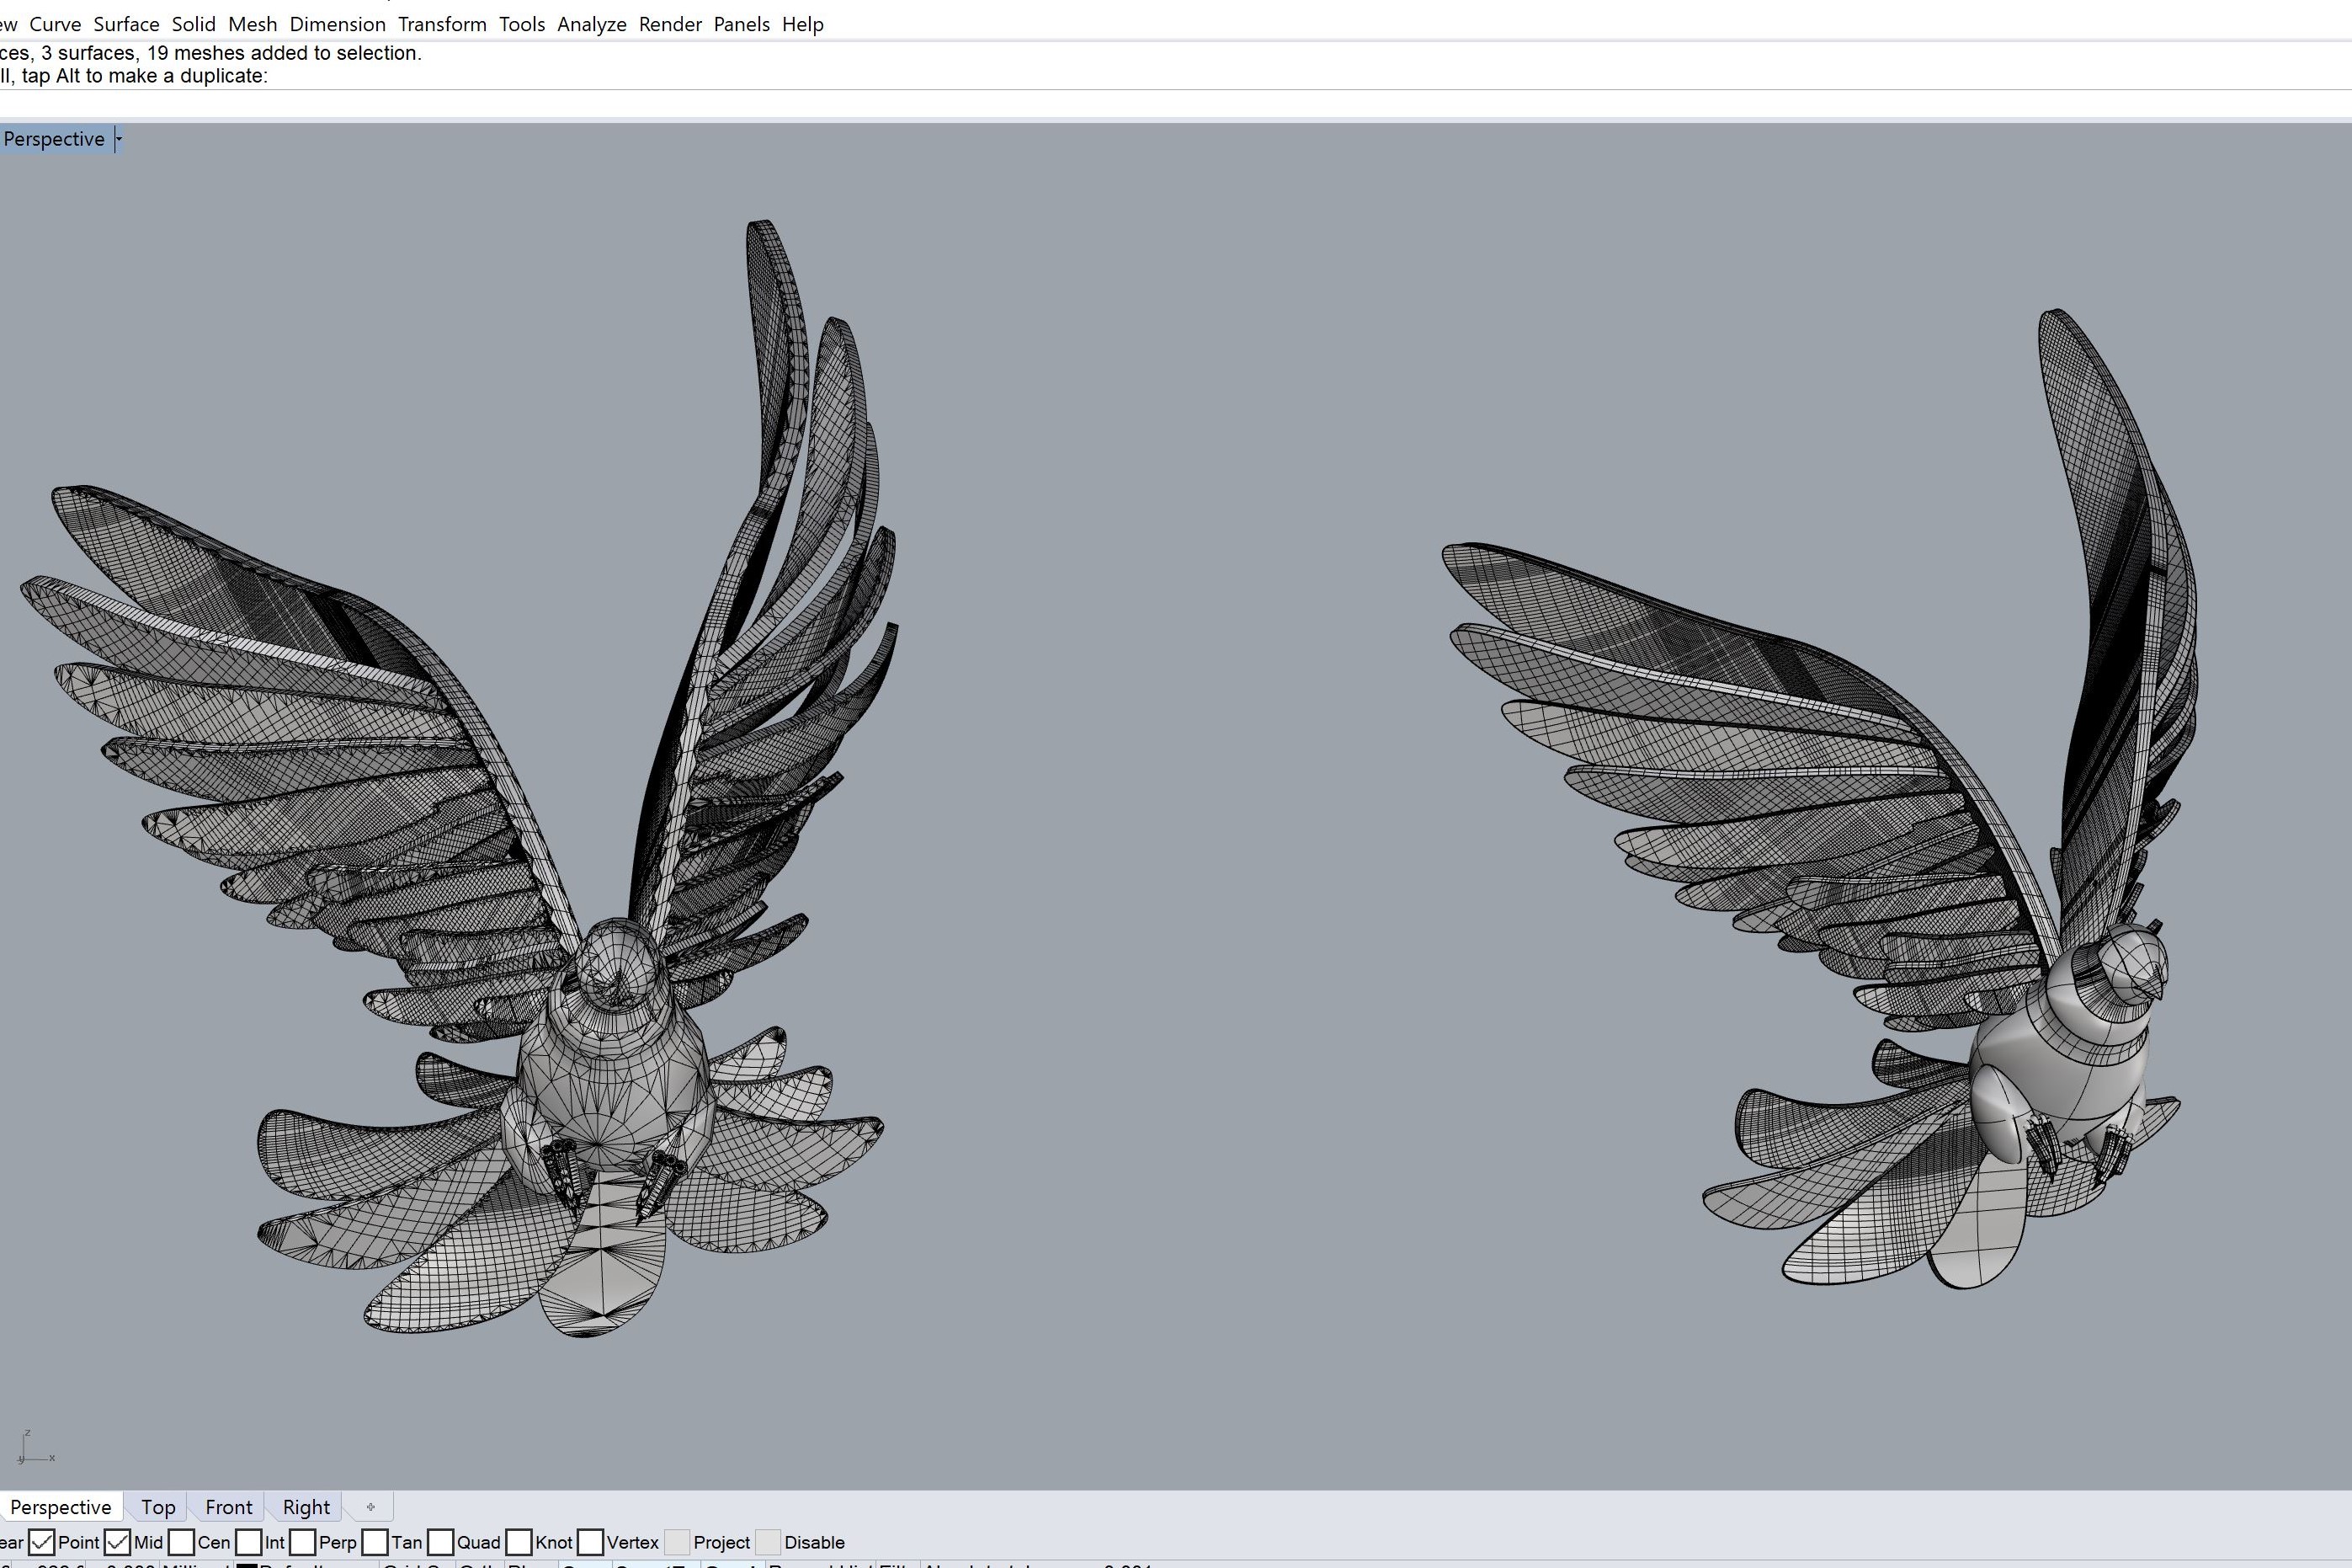Uncheck the Point object snap
The width and height of the screenshot is (2352, 1568).
click(x=41, y=1542)
